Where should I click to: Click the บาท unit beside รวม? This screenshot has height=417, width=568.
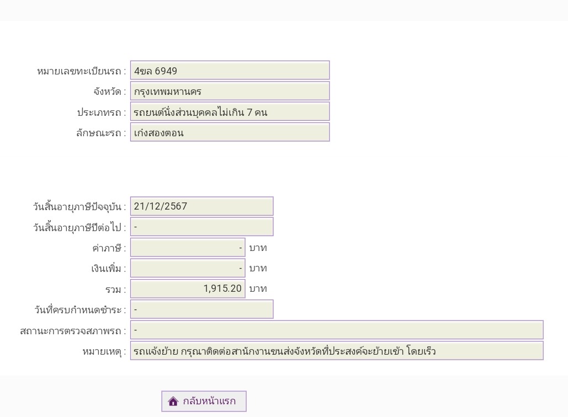pos(258,288)
